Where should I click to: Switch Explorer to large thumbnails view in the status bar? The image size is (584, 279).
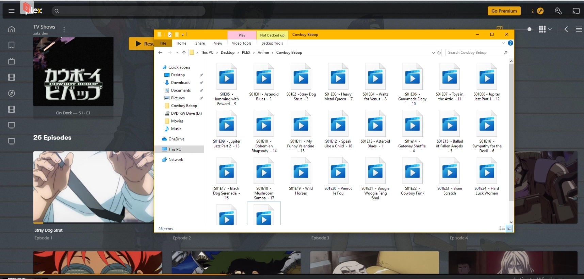tap(509, 229)
